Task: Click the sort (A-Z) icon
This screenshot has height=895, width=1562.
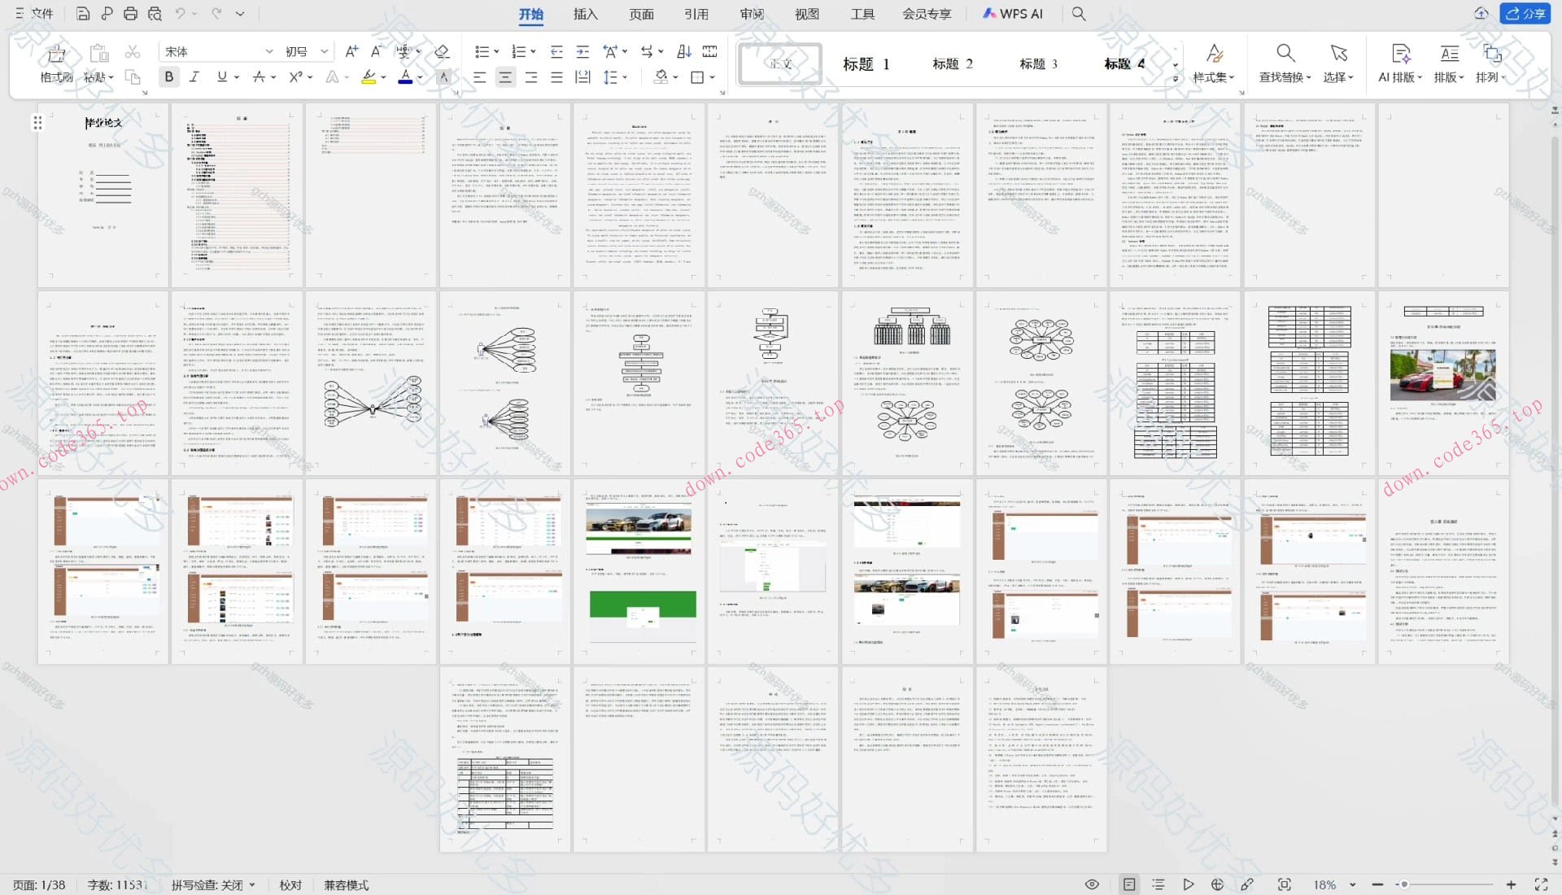Action: (684, 51)
